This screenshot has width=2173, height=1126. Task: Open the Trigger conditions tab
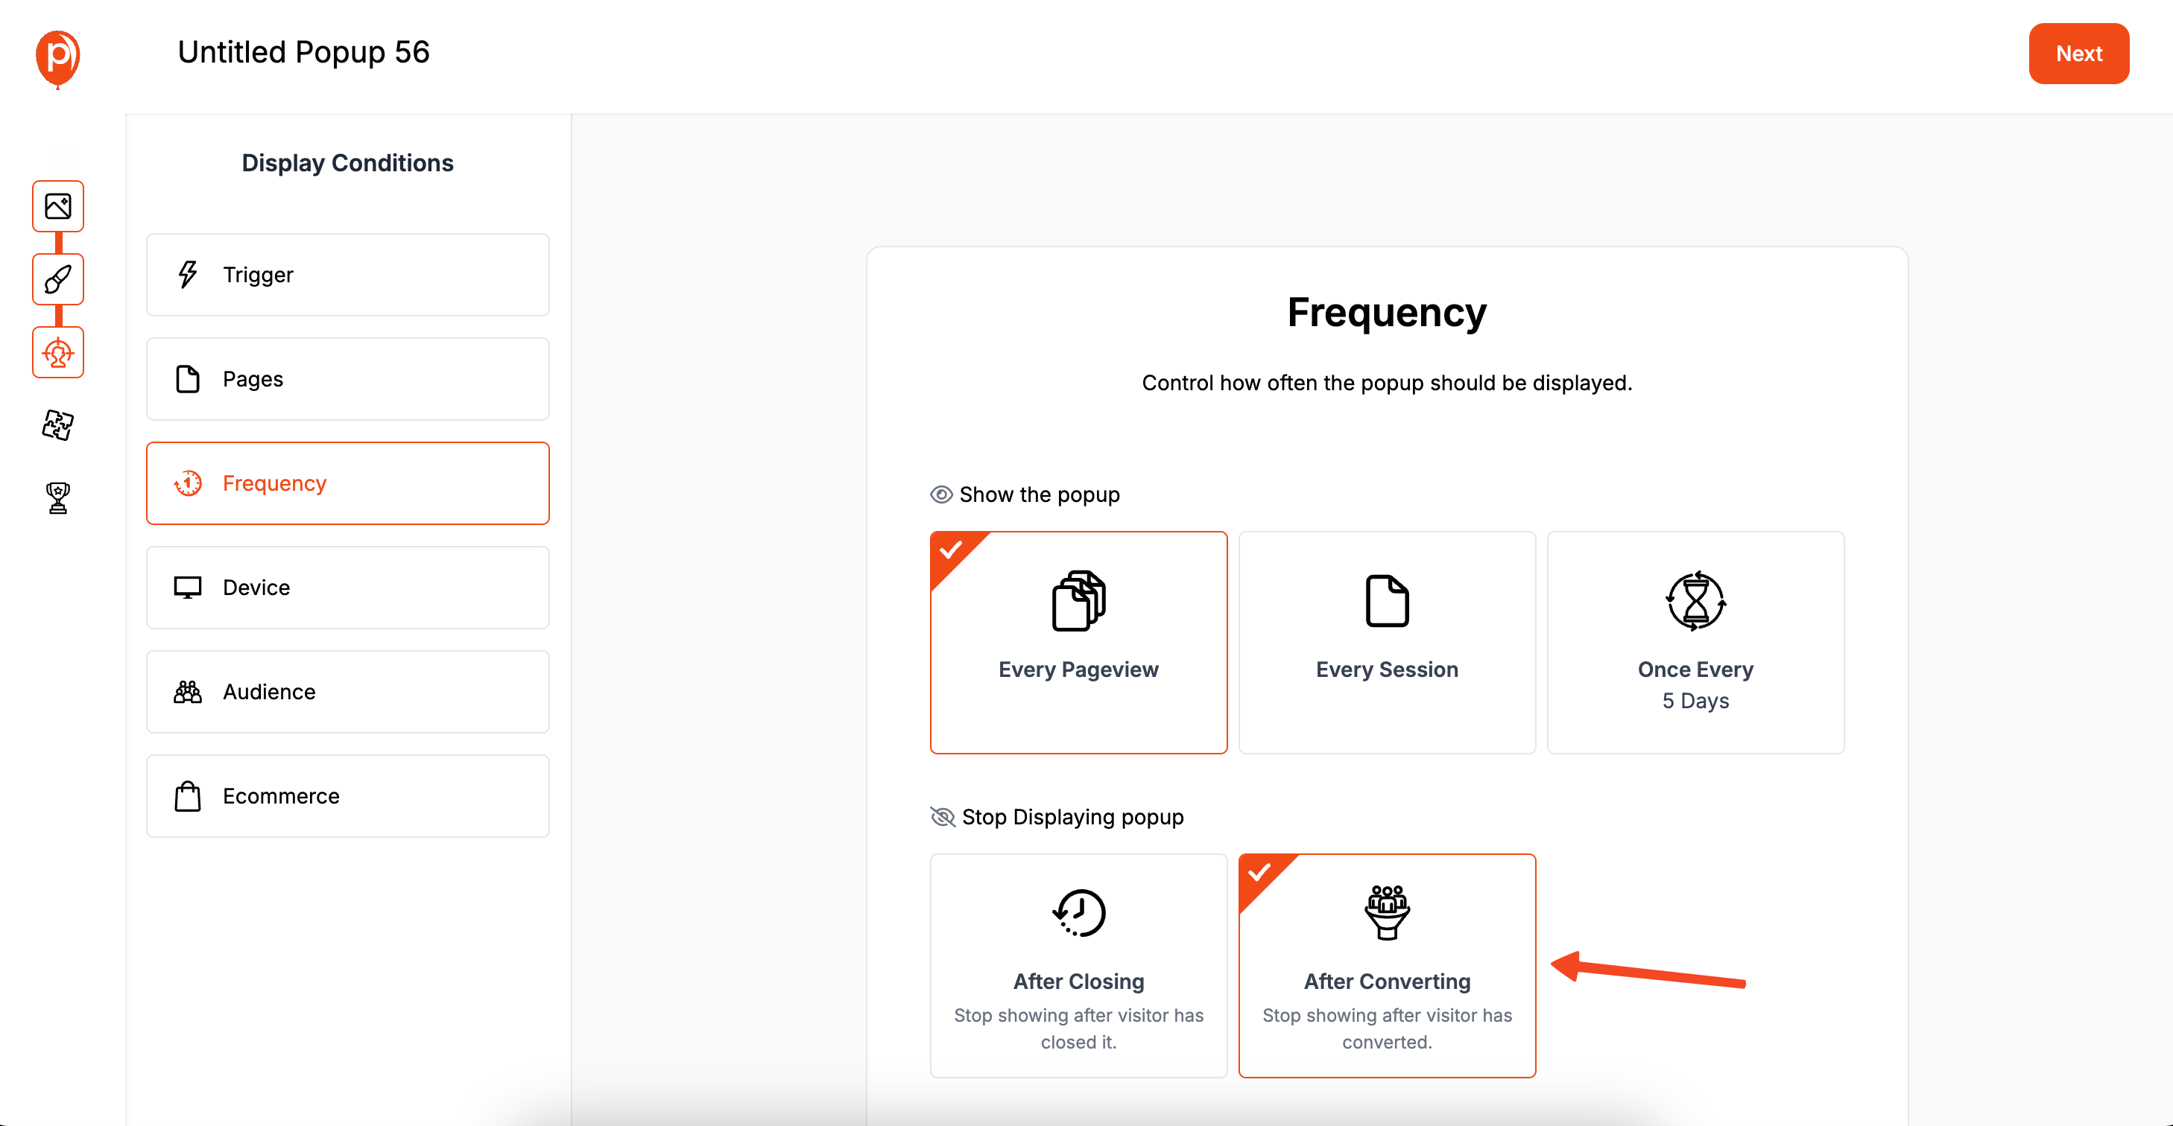(x=347, y=275)
